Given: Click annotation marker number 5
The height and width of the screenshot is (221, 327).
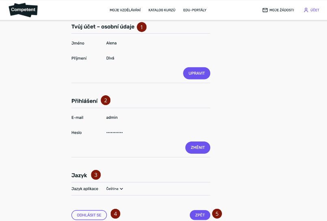Looking at the screenshot, I should (217, 213).
